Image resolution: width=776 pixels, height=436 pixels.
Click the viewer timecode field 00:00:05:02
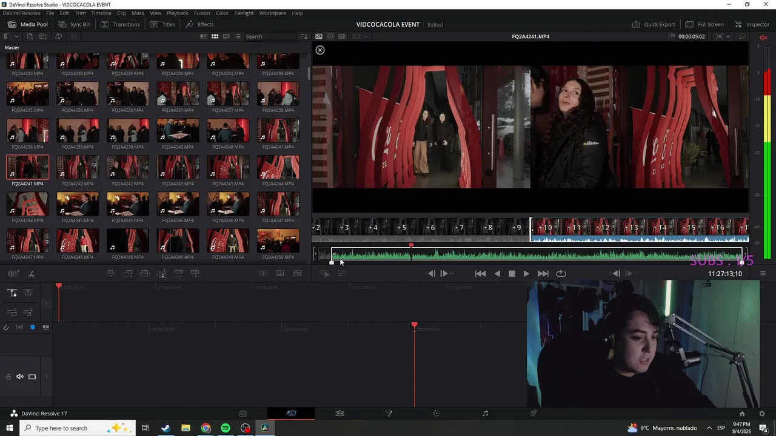692,36
